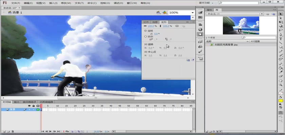Viewport: 285px width, 135px height.
Task: Select the Text tool
Action: coord(281,39)
